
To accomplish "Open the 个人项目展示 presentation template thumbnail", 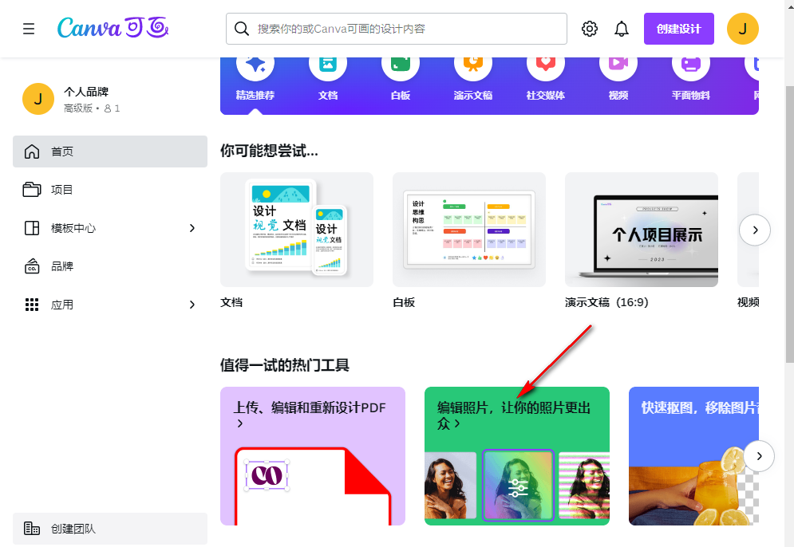I will pyautogui.click(x=641, y=230).
